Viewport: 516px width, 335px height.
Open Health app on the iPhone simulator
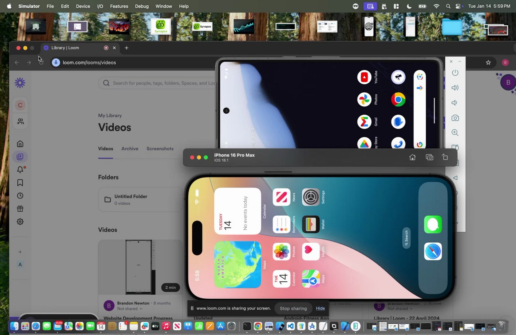(311, 252)
